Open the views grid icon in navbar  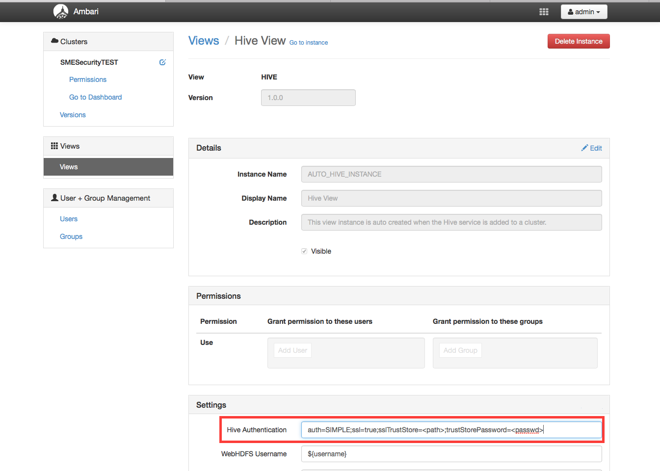(x=544, y=12)
